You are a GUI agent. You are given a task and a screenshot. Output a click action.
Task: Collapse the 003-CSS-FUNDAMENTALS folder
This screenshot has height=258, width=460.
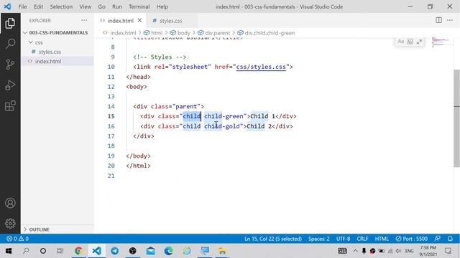(57, 33)
